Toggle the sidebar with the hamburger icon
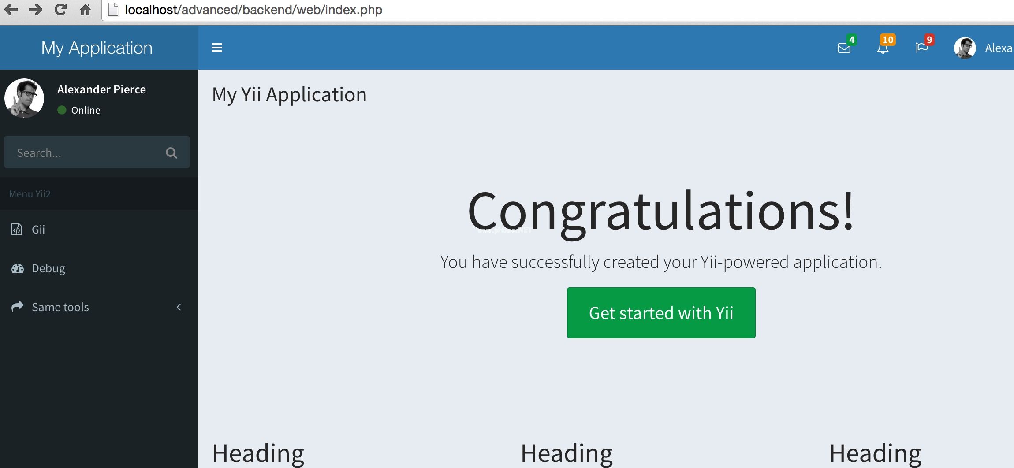 click(x=216, y=48)
